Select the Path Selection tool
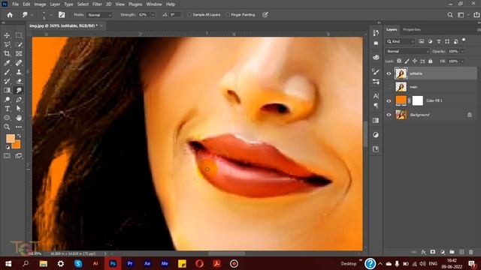 19,109
